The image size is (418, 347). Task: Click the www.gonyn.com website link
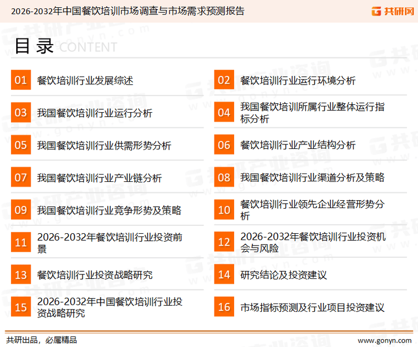pyautogui.click(x=385, y=340)
